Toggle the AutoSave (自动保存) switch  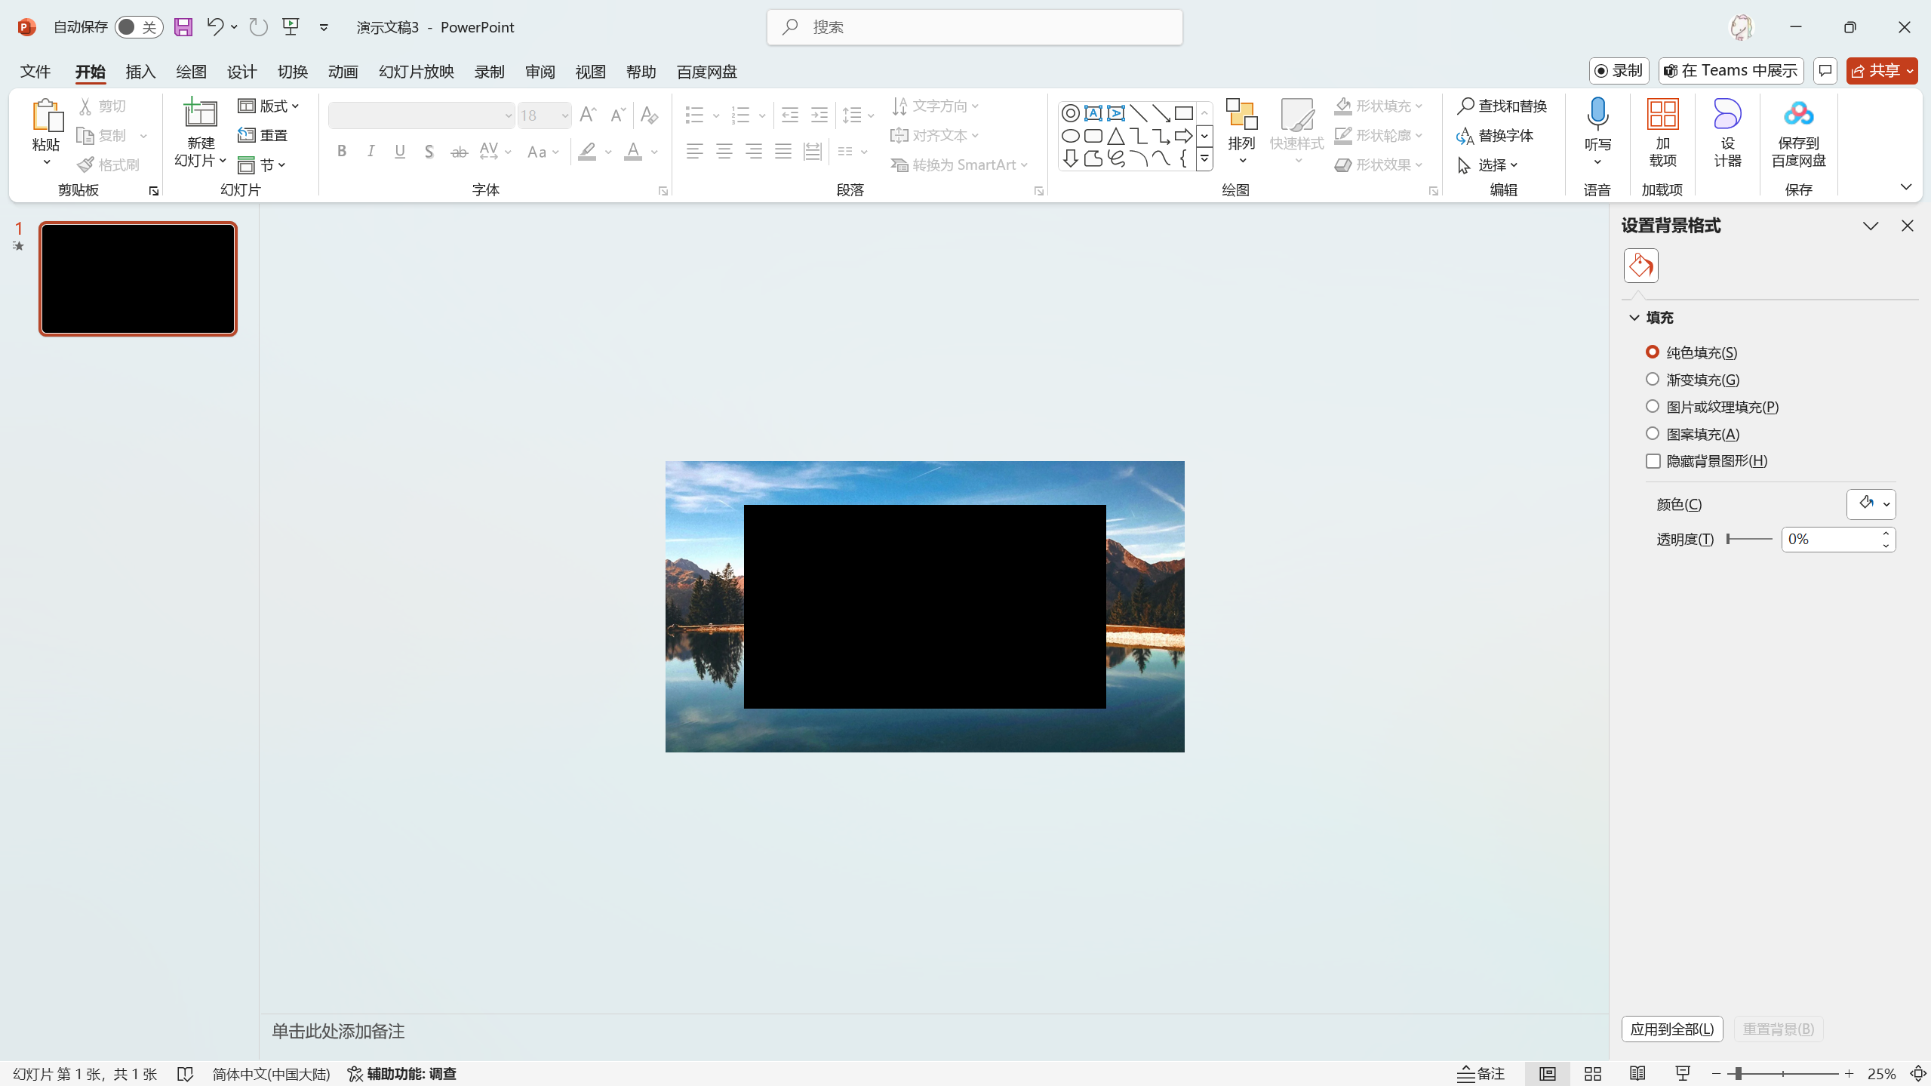(x=139, y=27)
